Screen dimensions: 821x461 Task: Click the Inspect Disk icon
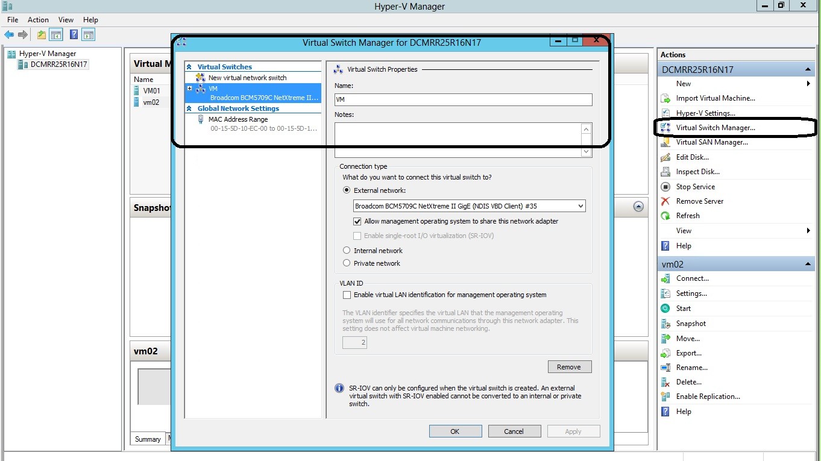coord(665,172)
